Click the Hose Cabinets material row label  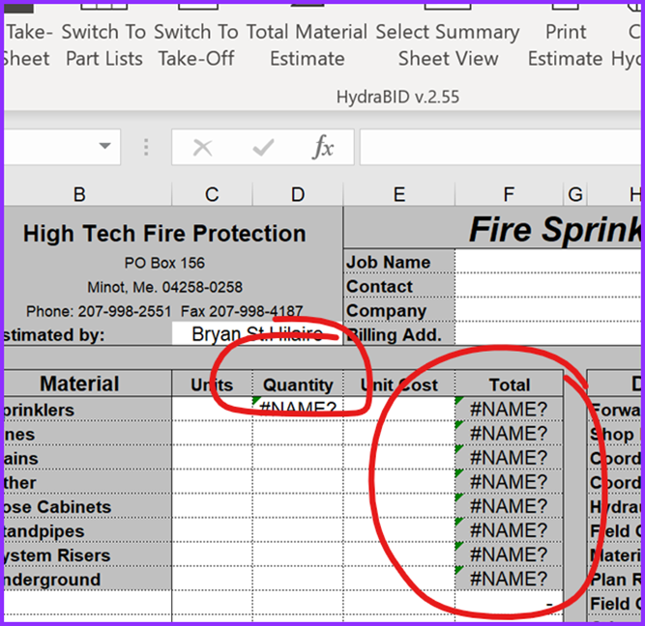coord(58,506)
